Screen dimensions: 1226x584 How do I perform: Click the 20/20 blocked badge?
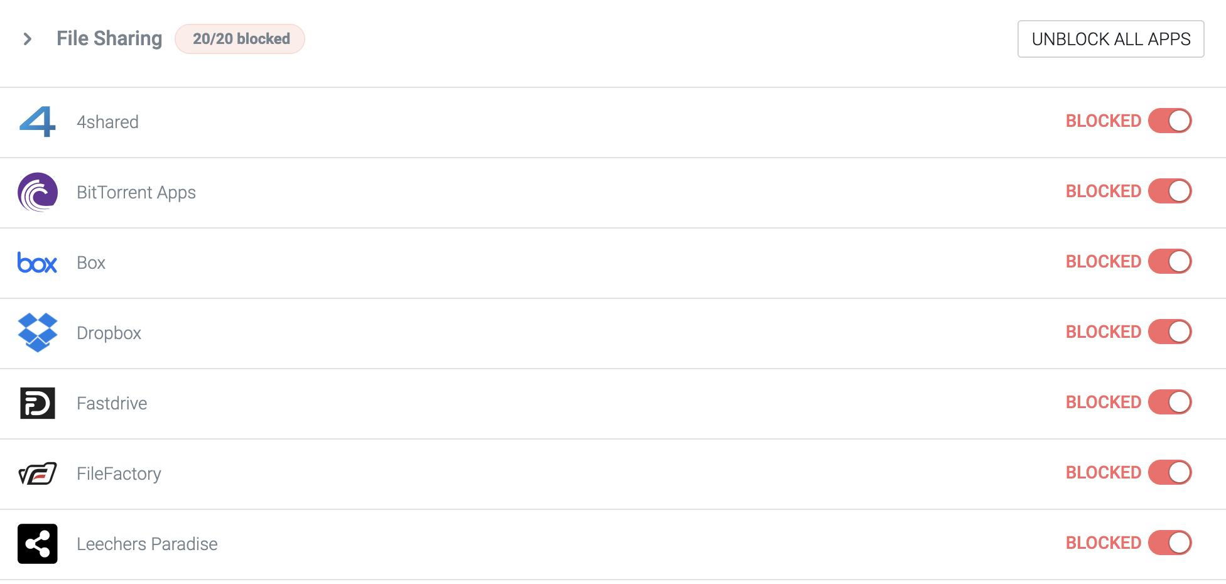[x=240, y=39]
